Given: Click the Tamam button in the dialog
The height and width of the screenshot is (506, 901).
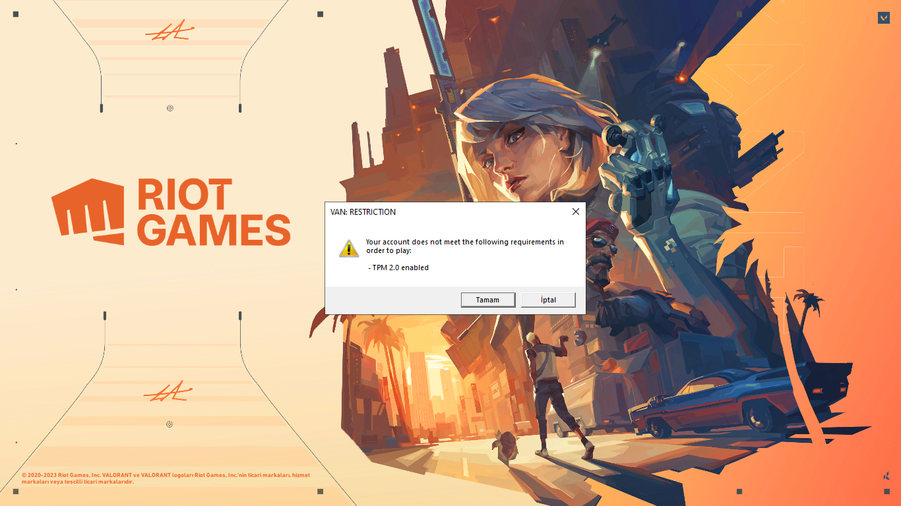Looking at the screenshot, I should pyautogui.click(x=489, y=300).
